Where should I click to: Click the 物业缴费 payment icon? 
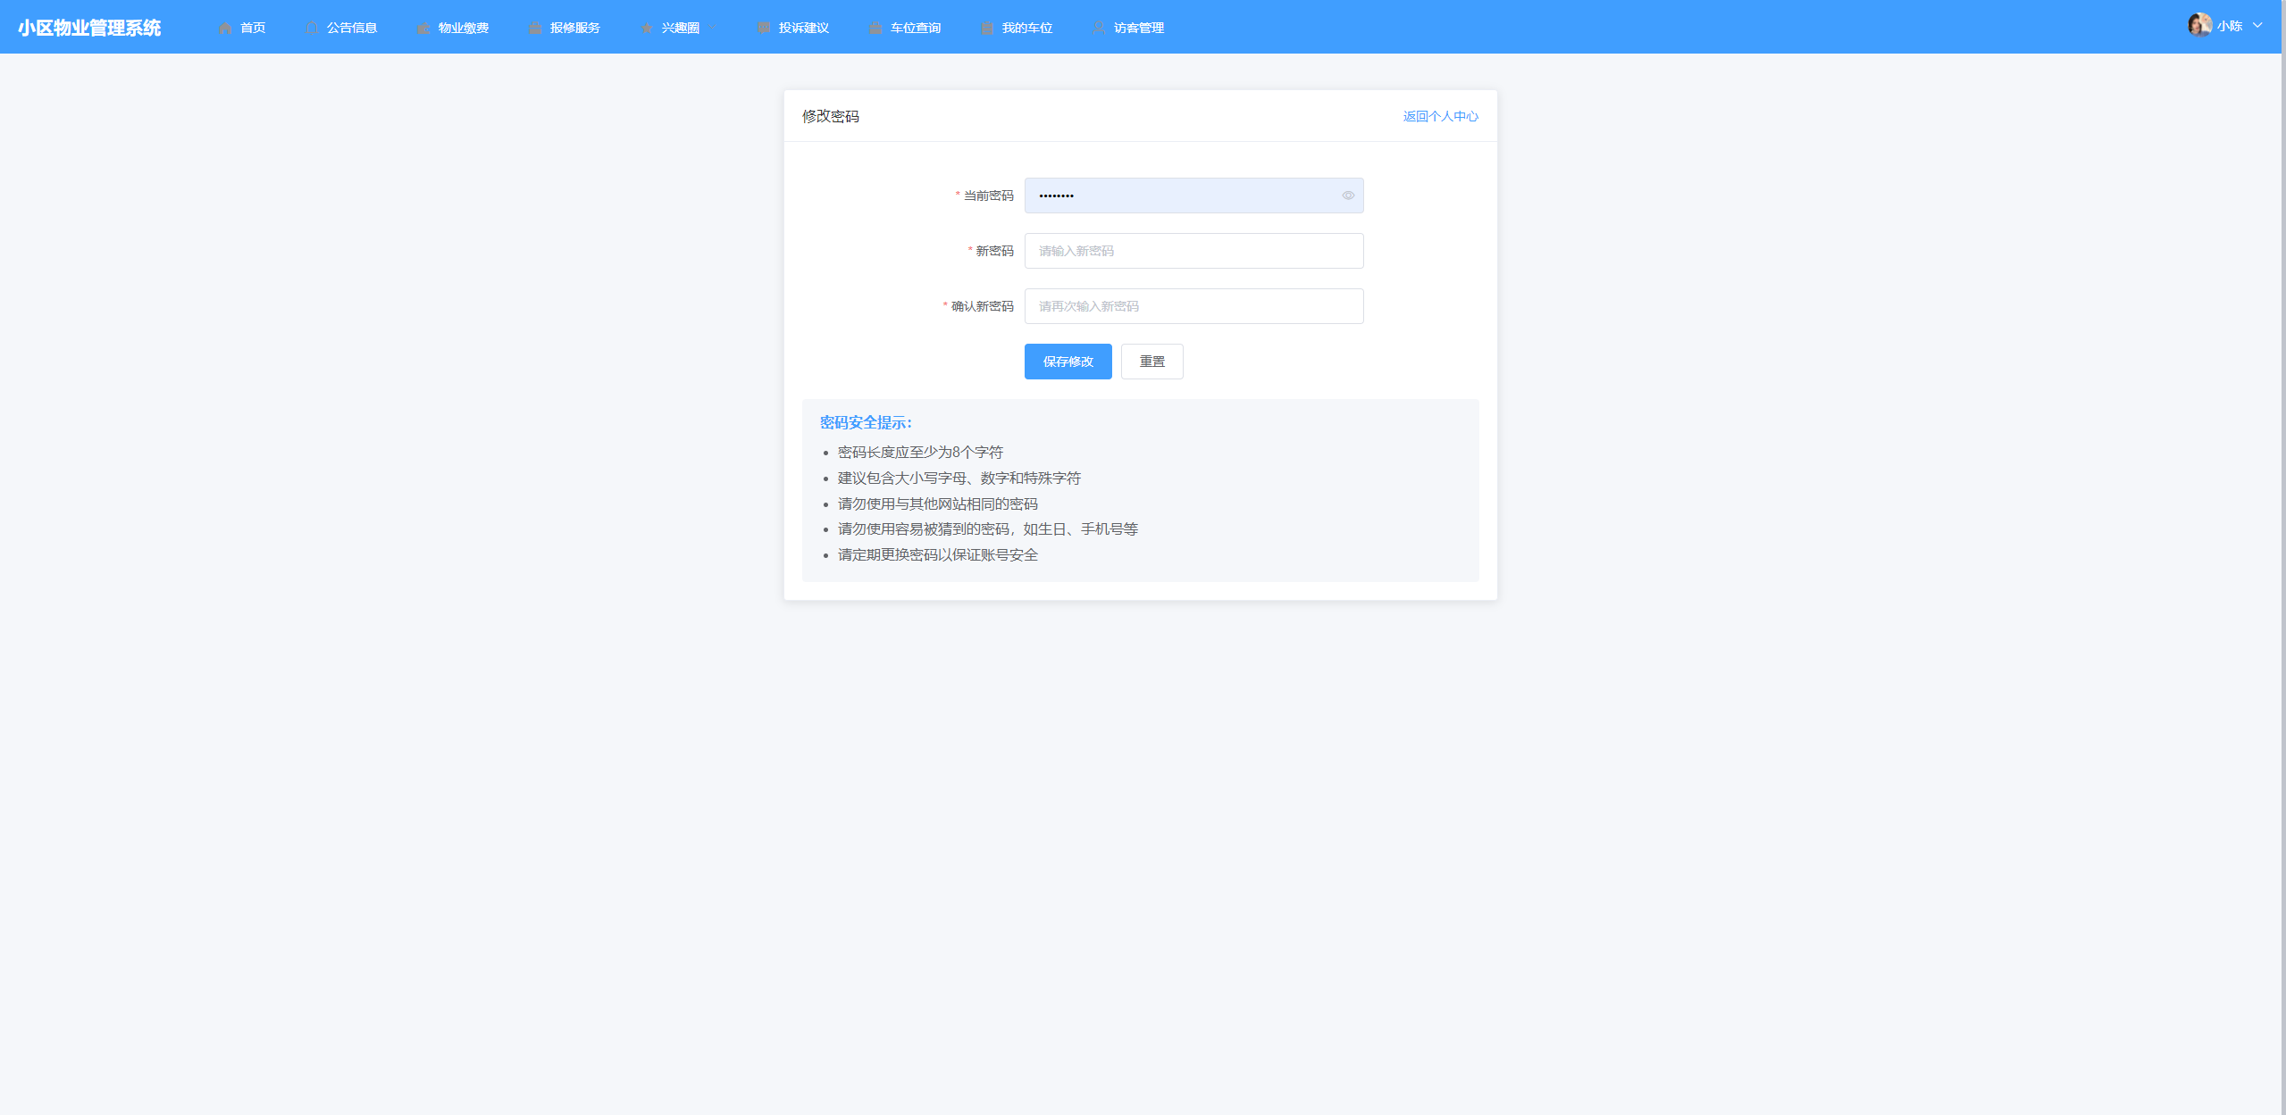[x=423, y=28]
